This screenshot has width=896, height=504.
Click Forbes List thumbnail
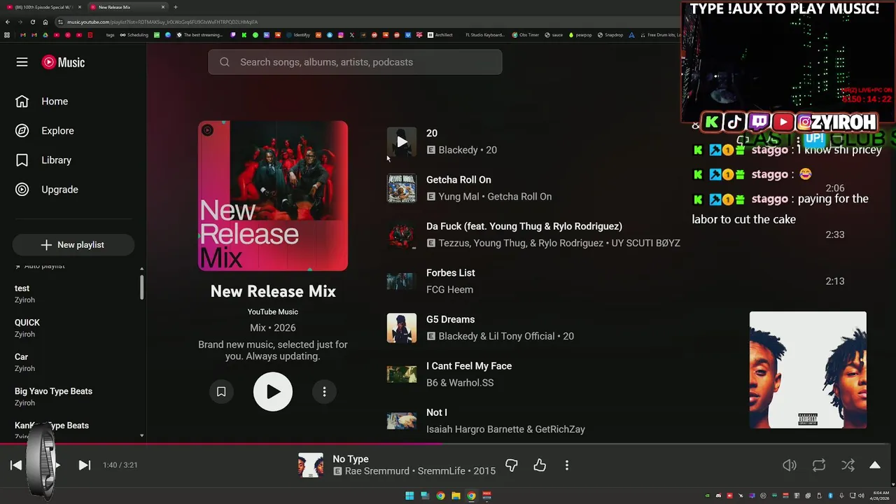click(402, 281)
